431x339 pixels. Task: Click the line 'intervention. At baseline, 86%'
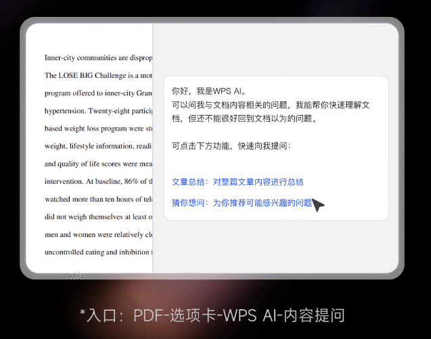click(98, 181)
